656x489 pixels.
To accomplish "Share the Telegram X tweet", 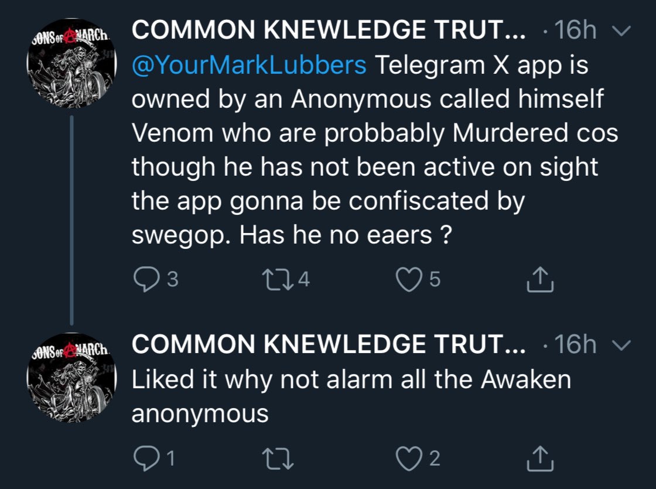I will (x=540, y=281).
